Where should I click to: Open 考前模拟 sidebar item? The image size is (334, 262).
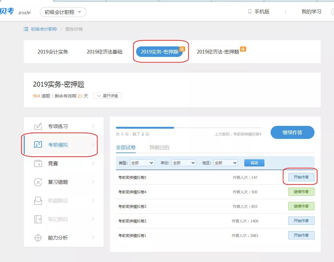click(64, 145)
